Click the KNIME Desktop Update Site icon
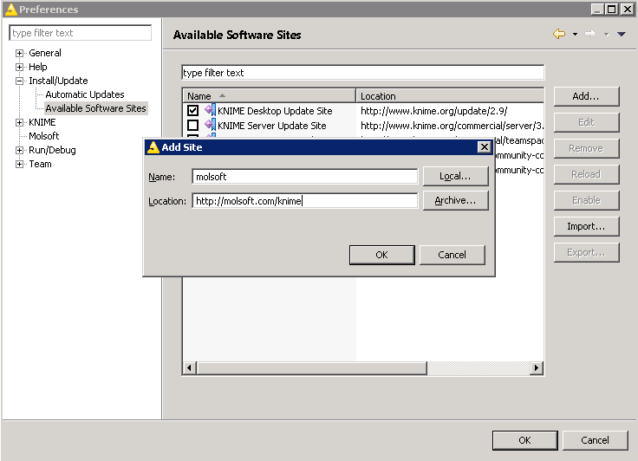638x461 pixels. pyautogui.click(x=210, y=111)
